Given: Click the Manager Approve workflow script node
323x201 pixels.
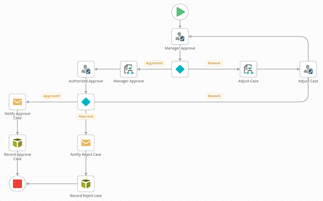Looking at the screenshot, I should 129,69.
